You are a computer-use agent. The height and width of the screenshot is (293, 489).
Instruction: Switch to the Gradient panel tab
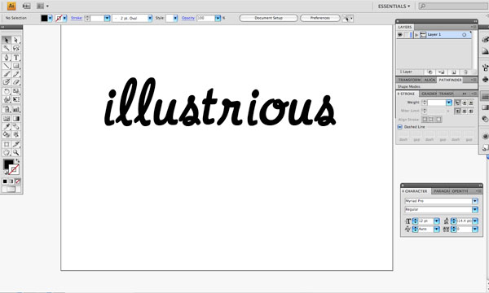[429, 94]
